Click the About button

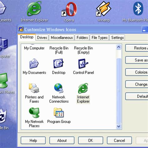[x=62, y=141]
